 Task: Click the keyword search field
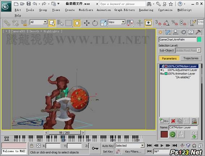pyautogui.click(x=122, y=4)
